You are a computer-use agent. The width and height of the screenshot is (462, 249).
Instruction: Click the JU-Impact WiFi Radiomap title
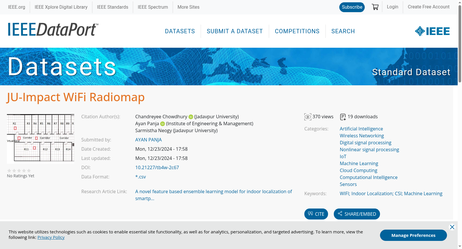(76, 97)
